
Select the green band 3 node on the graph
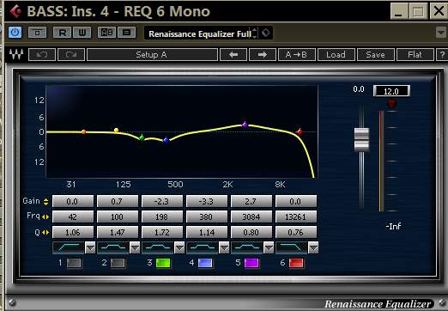(x=142, y=137)
